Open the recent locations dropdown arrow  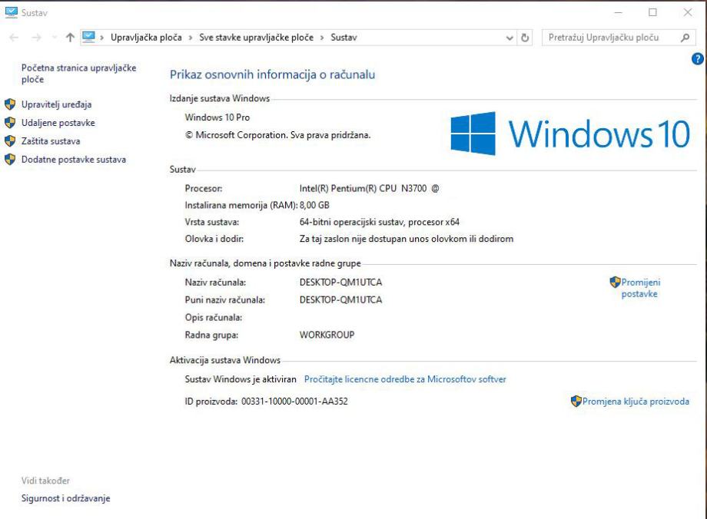(54, 38)
